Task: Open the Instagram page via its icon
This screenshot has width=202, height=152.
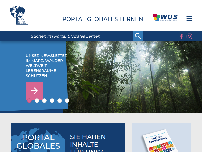Action: pyautogui.click(x=189, y=36)
